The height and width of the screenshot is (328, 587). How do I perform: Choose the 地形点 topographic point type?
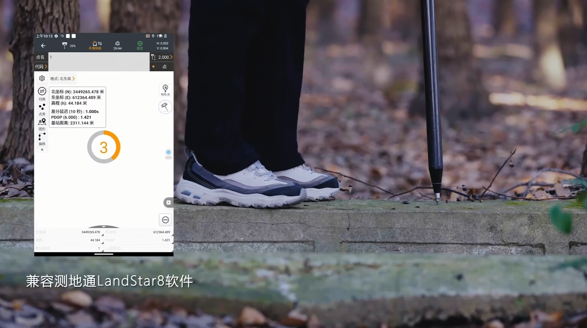coord(165,90)
